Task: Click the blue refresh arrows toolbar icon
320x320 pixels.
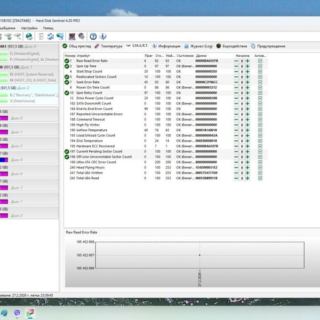Action: [x=51, y=36]
